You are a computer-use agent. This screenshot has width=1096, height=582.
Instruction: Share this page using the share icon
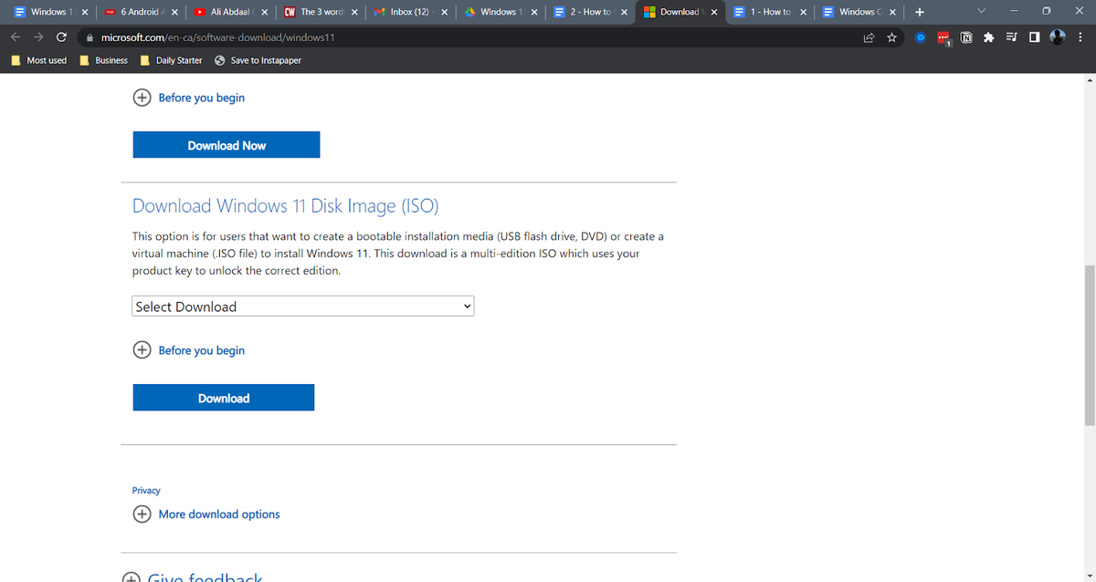point(869,37)
